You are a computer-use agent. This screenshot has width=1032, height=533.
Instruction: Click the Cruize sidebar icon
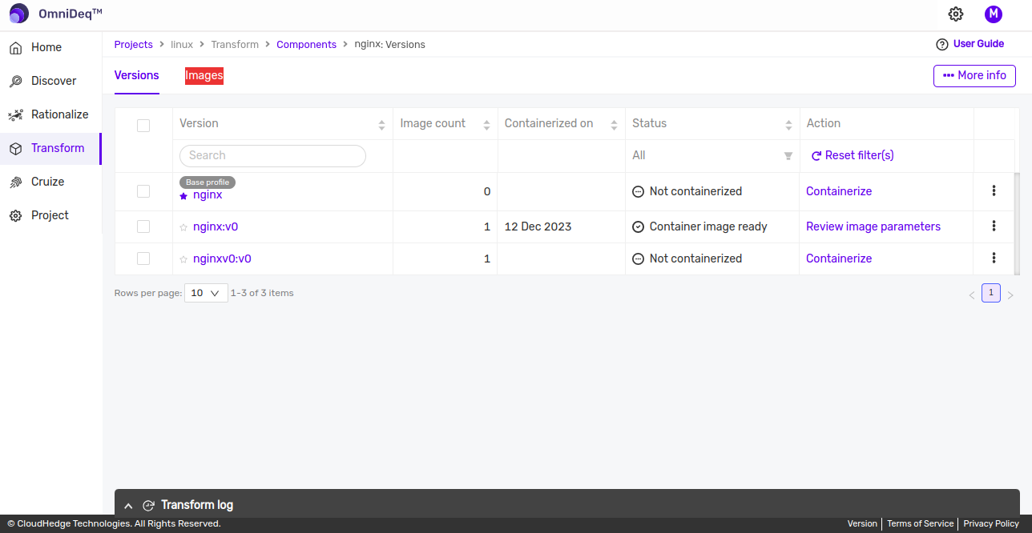point(15,182)
